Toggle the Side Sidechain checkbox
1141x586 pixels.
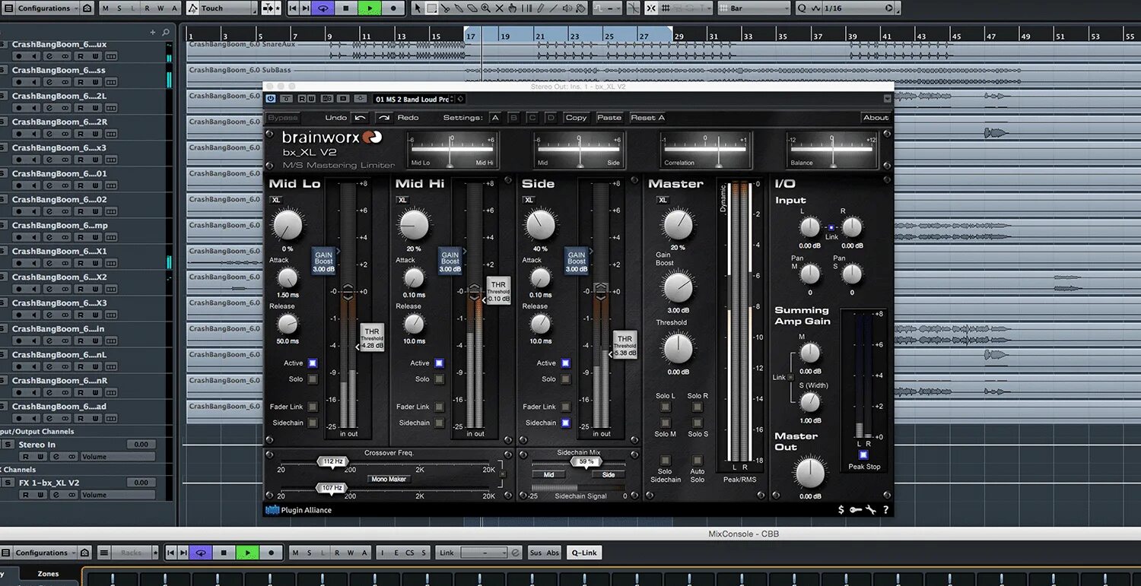[565, 423]
